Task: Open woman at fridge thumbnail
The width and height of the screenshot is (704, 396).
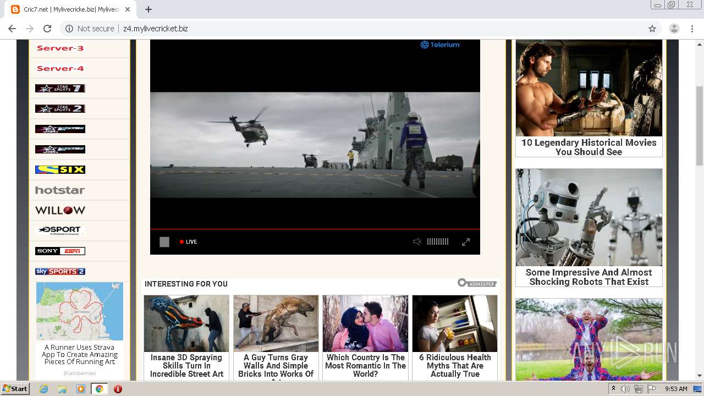Action: point(455,323)
